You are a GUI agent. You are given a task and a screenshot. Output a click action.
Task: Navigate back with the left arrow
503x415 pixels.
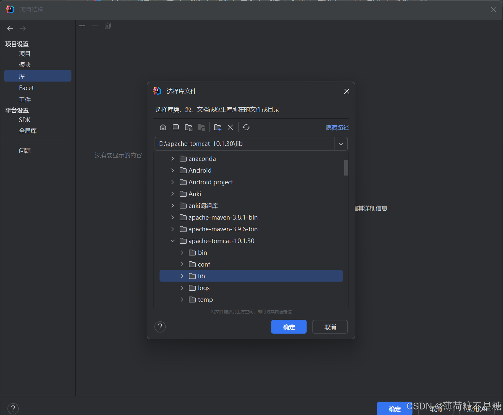pyautogui.click(x=10, y=28)
